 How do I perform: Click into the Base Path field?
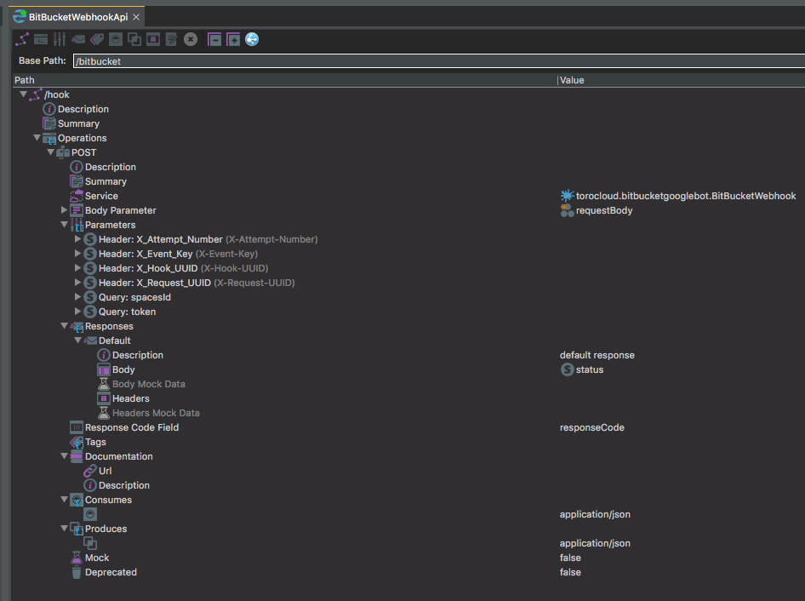[x=439, y=61]
